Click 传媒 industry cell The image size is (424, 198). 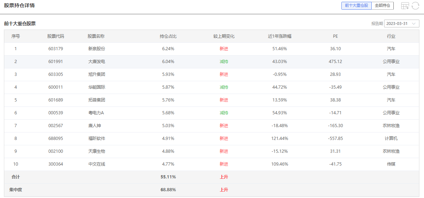click(x=391, y=164)
